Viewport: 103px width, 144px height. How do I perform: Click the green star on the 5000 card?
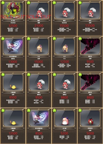(x=80, y=110)
